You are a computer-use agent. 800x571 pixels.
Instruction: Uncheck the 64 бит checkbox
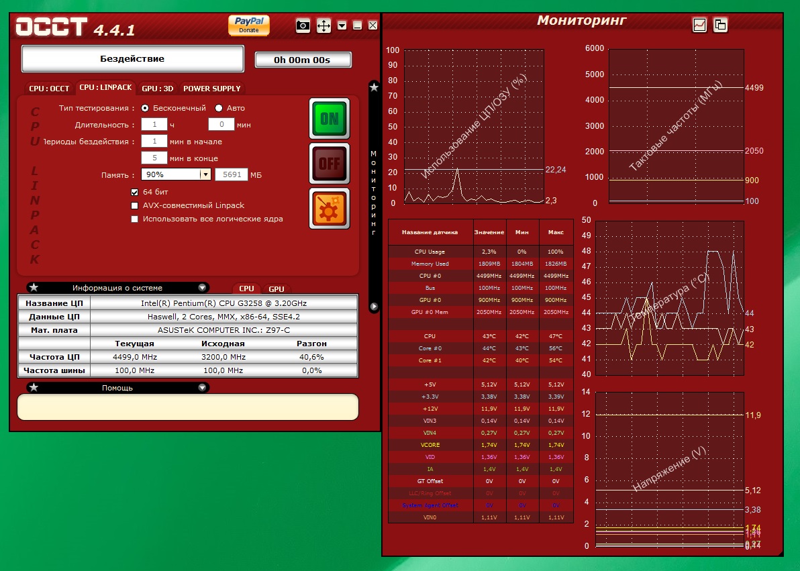click(x=135, y=193)
